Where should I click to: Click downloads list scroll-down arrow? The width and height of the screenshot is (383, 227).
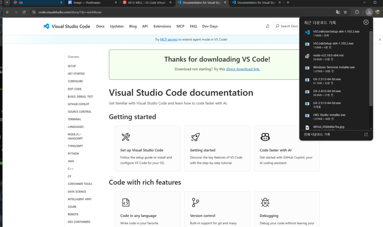coord(371,128)
